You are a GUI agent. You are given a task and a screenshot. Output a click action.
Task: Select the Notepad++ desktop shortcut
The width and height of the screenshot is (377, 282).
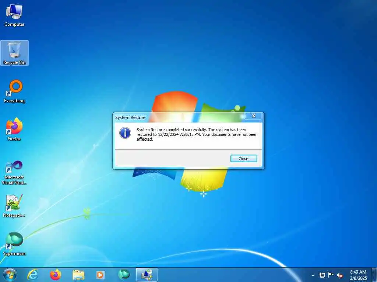14,206
